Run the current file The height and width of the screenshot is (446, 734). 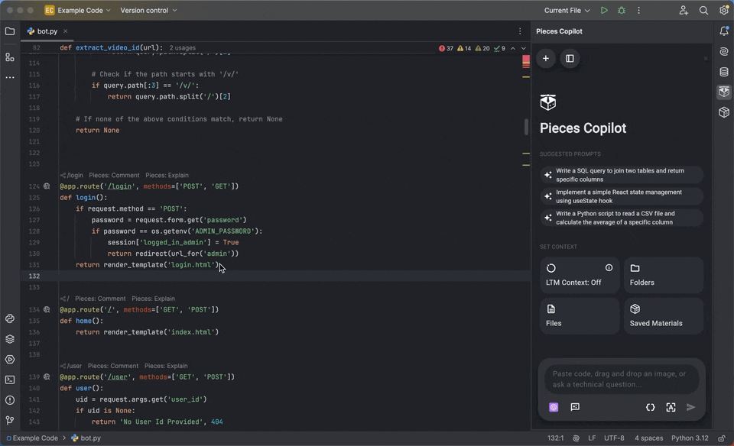coord(604,10)
